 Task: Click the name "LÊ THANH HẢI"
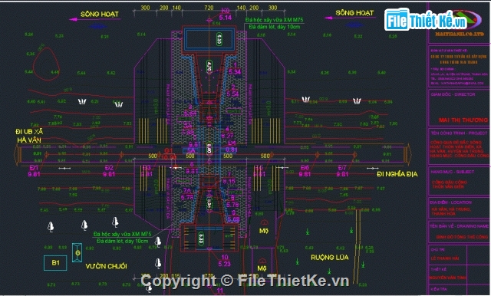pos(445,258)
